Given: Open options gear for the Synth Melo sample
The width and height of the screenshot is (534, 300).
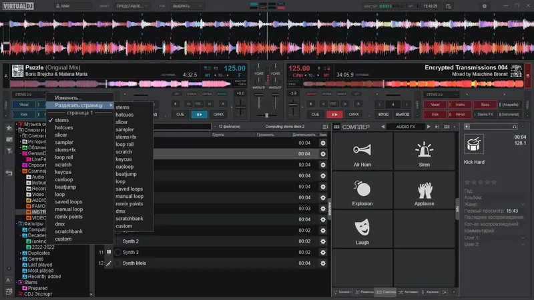Looking at the screenshot, I should (x=323, y=263).
